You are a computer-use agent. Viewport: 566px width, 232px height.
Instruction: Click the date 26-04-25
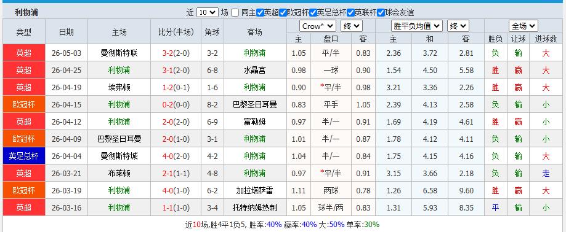pyautogui.click(x=67, y=70)
